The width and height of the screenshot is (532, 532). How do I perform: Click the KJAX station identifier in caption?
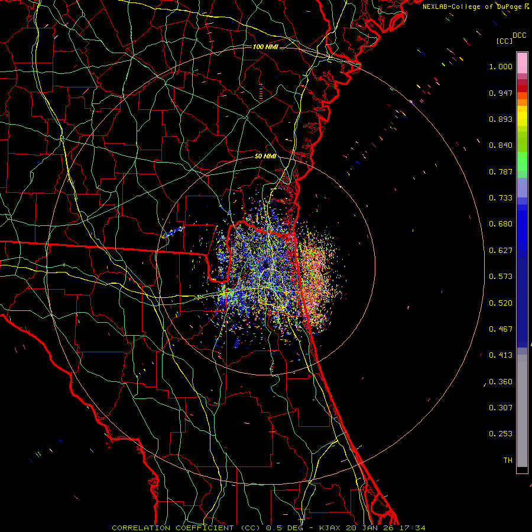(331, 528)
